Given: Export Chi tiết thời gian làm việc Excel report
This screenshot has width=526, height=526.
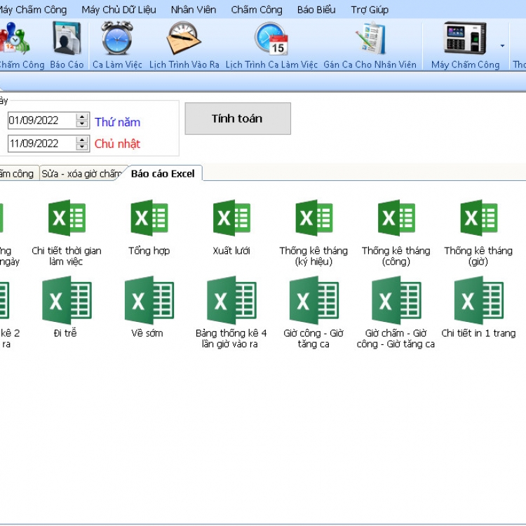Looking at the screenshot, I should click(67, 219).
